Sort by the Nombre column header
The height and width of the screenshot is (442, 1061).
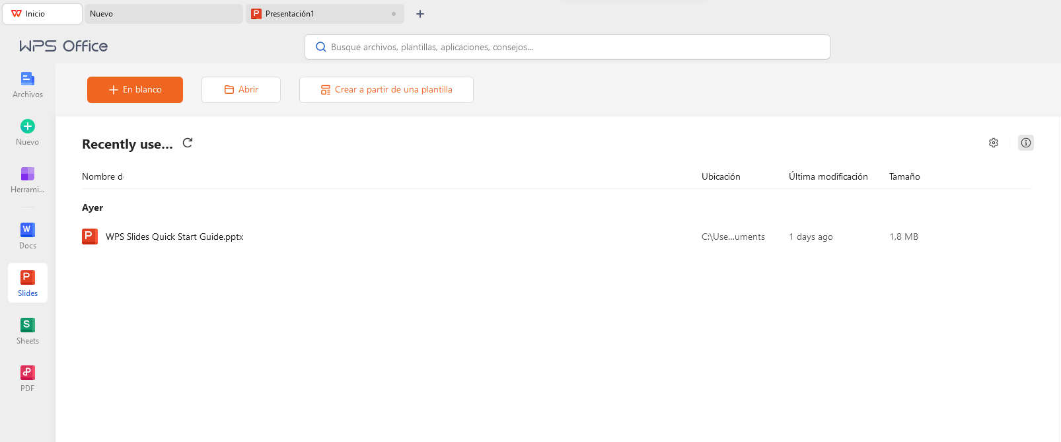tap(102, 176)
